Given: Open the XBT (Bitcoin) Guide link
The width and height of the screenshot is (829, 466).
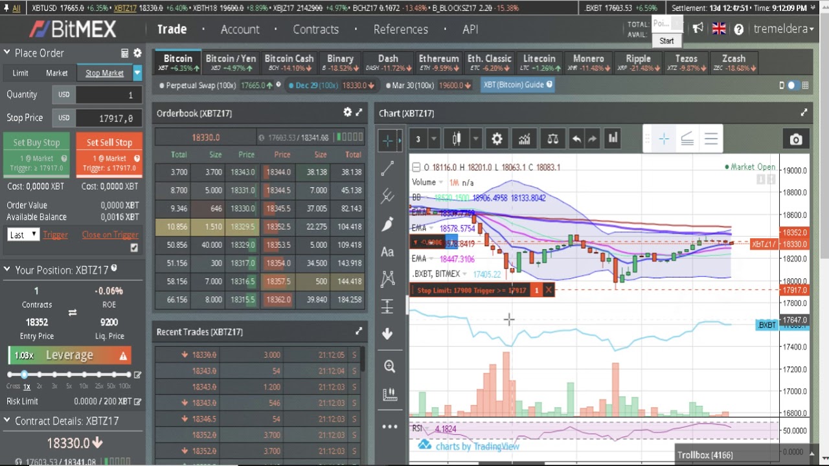Looking at the screenshot, I should click(x=517, y=85).
